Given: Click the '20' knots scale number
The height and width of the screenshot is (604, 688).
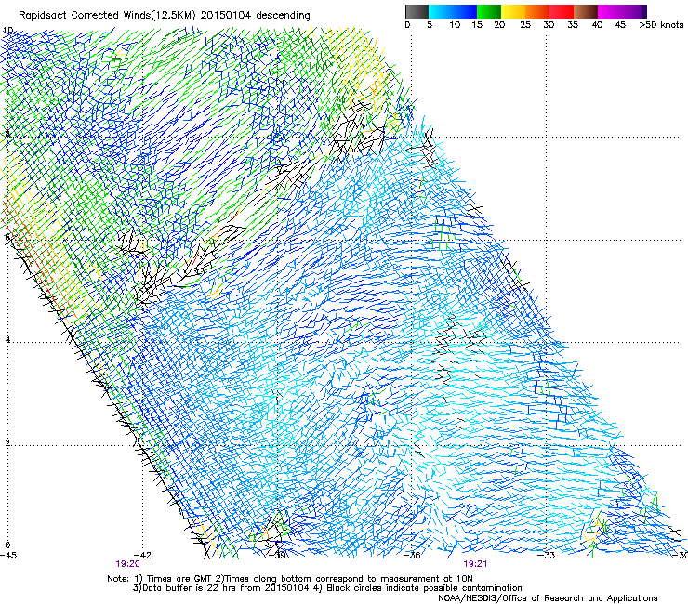Looking at the screenshot, I should click(x=499, y=25).
